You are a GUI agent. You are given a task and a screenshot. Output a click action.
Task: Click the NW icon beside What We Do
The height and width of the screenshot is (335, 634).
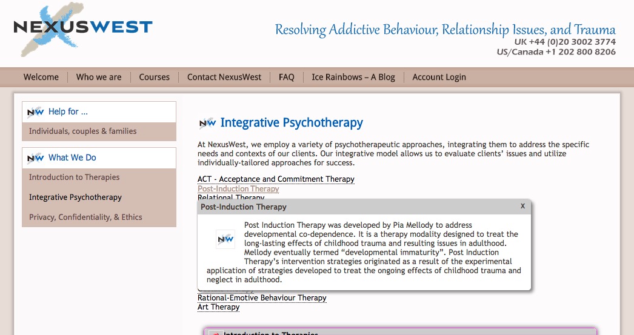click(x=36, y=158)
